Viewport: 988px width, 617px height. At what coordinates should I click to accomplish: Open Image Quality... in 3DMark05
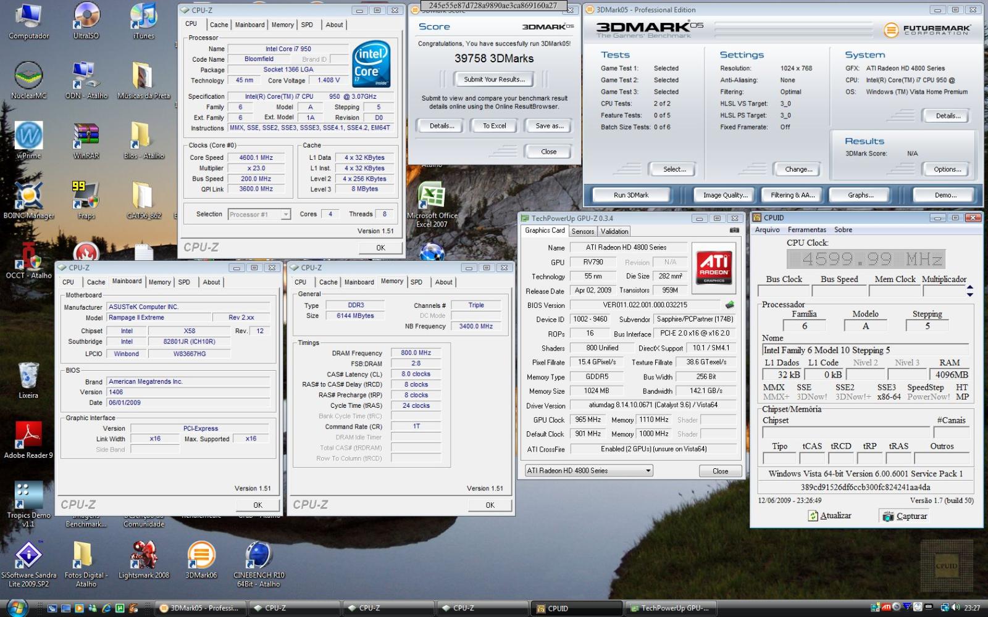[725, 195]
